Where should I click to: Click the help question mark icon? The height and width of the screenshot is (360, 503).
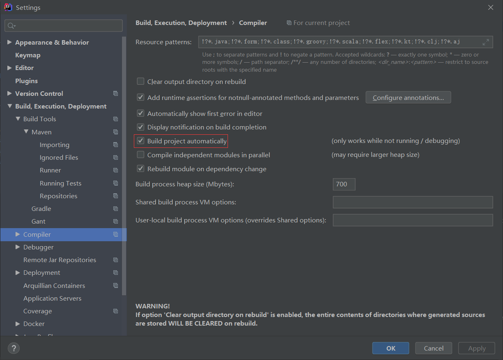coord(14,348)
